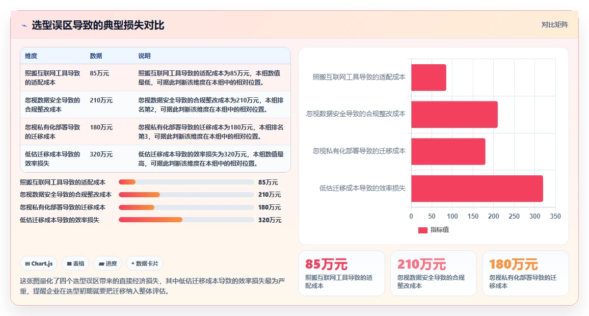The width and height of the screenshot is (589, 316).
Task: Click the icon inside the Chart.js chip
Action: (28, 264)
